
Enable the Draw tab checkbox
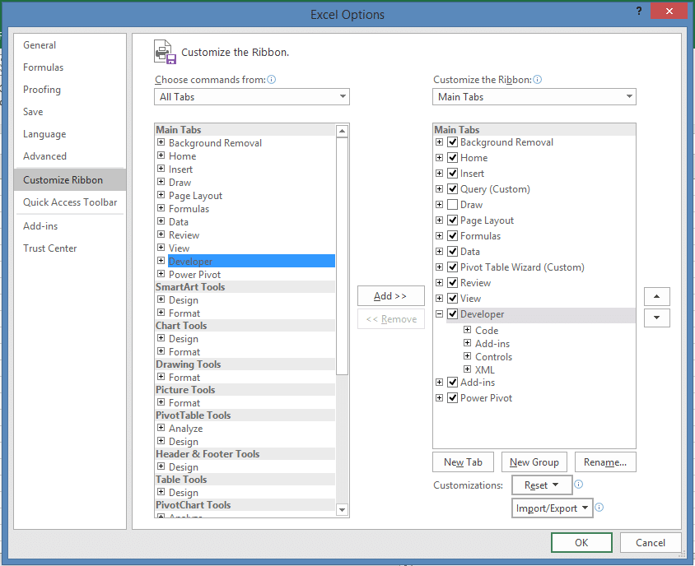450,204
